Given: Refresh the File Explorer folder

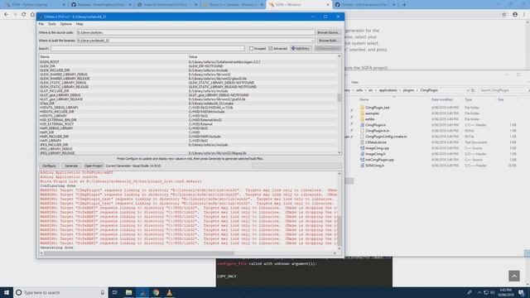Looking at the screenshot, I should (x=473, y=90).
